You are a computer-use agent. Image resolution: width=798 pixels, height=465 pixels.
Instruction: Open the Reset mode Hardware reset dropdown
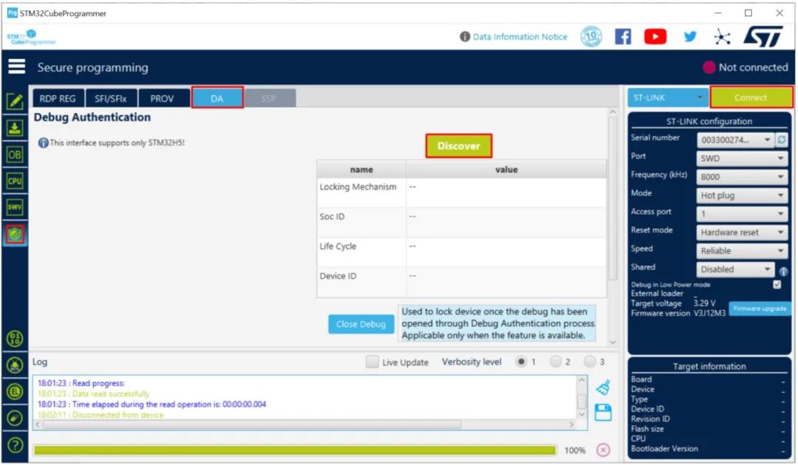coord(742,232)
